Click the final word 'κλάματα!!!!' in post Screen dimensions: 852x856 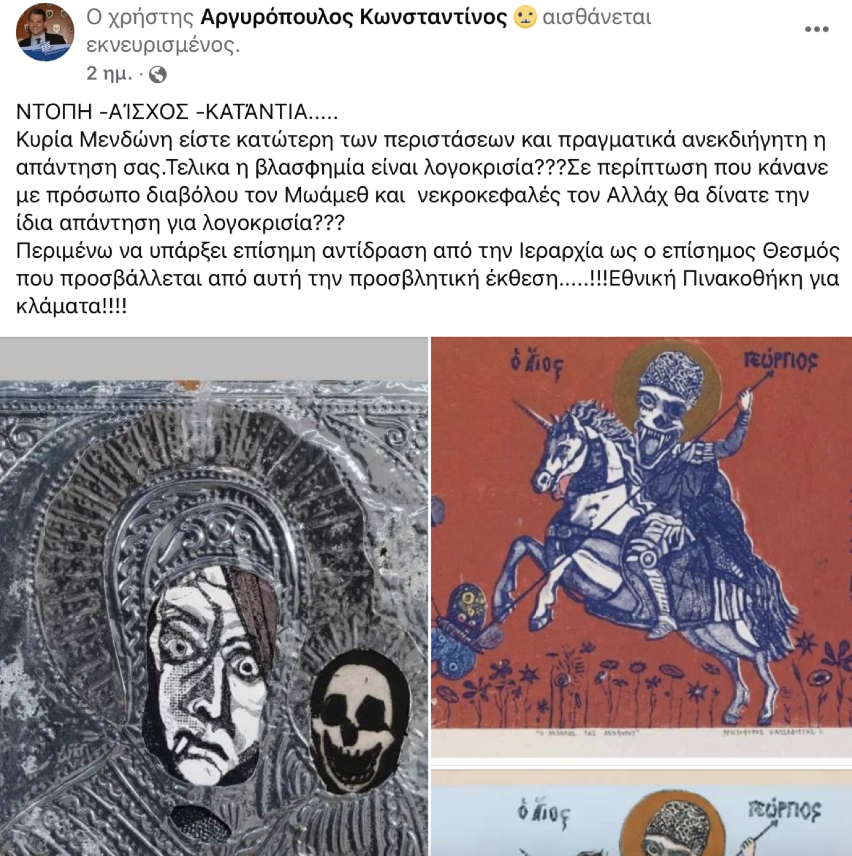coord(71,306)
